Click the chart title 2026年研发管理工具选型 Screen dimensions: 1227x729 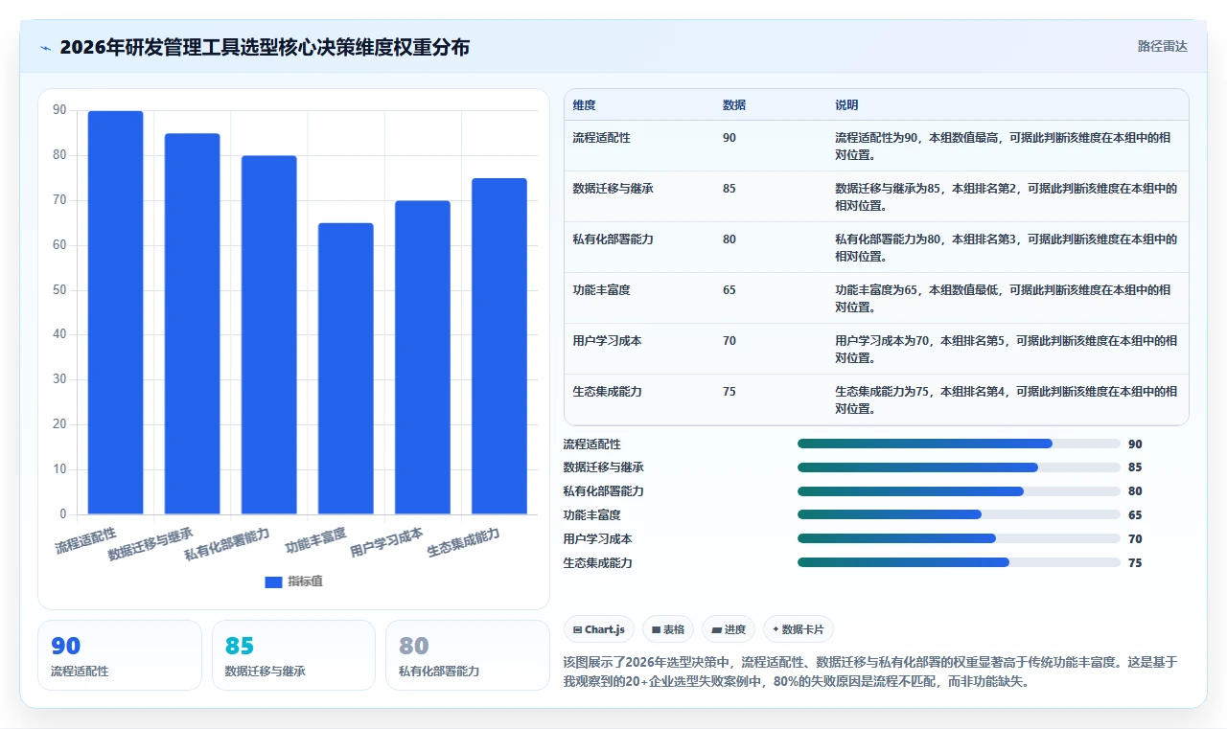point(265,47)
